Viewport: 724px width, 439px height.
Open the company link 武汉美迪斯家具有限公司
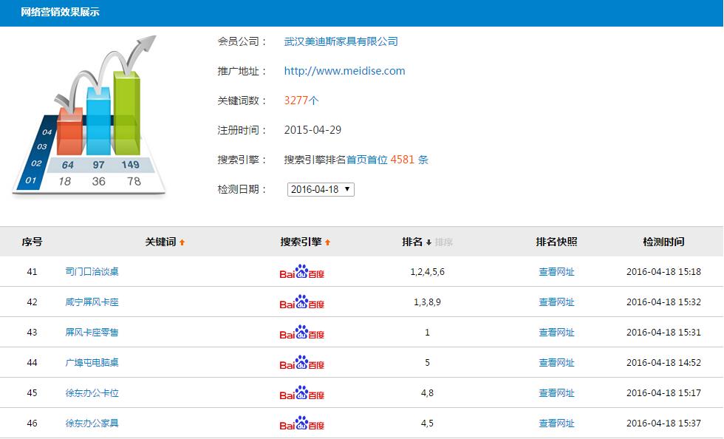341,41
